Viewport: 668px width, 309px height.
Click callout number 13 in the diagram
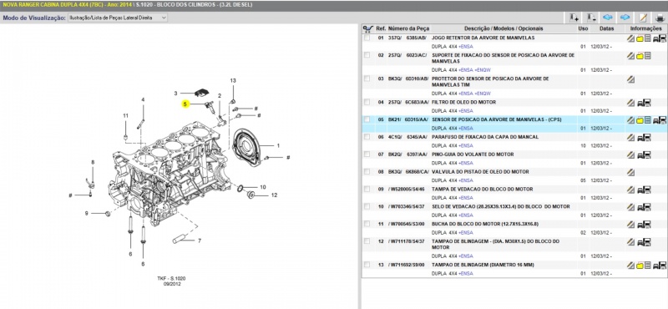233,80
